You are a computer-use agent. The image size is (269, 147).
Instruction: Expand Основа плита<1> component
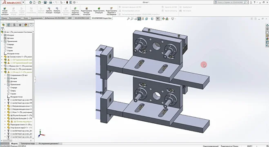[2, 57]
